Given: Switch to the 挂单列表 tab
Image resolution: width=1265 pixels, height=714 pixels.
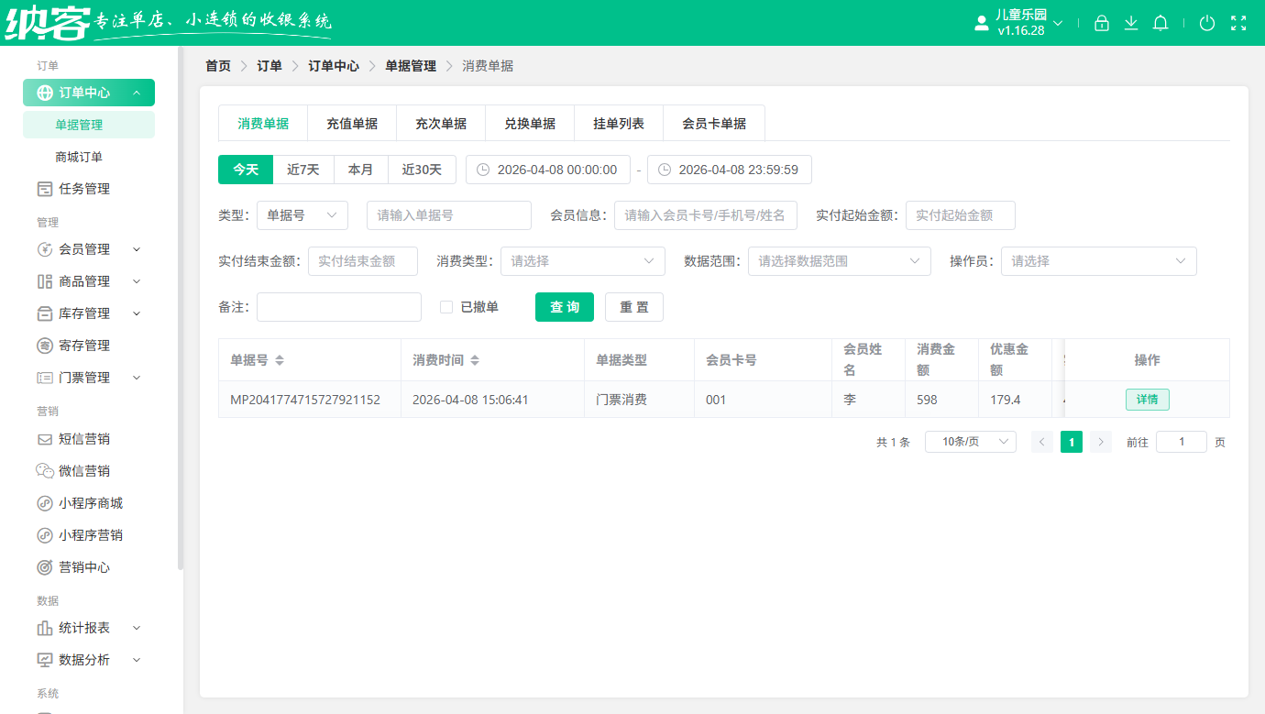Looking at the screenshot, I should 619,122.
